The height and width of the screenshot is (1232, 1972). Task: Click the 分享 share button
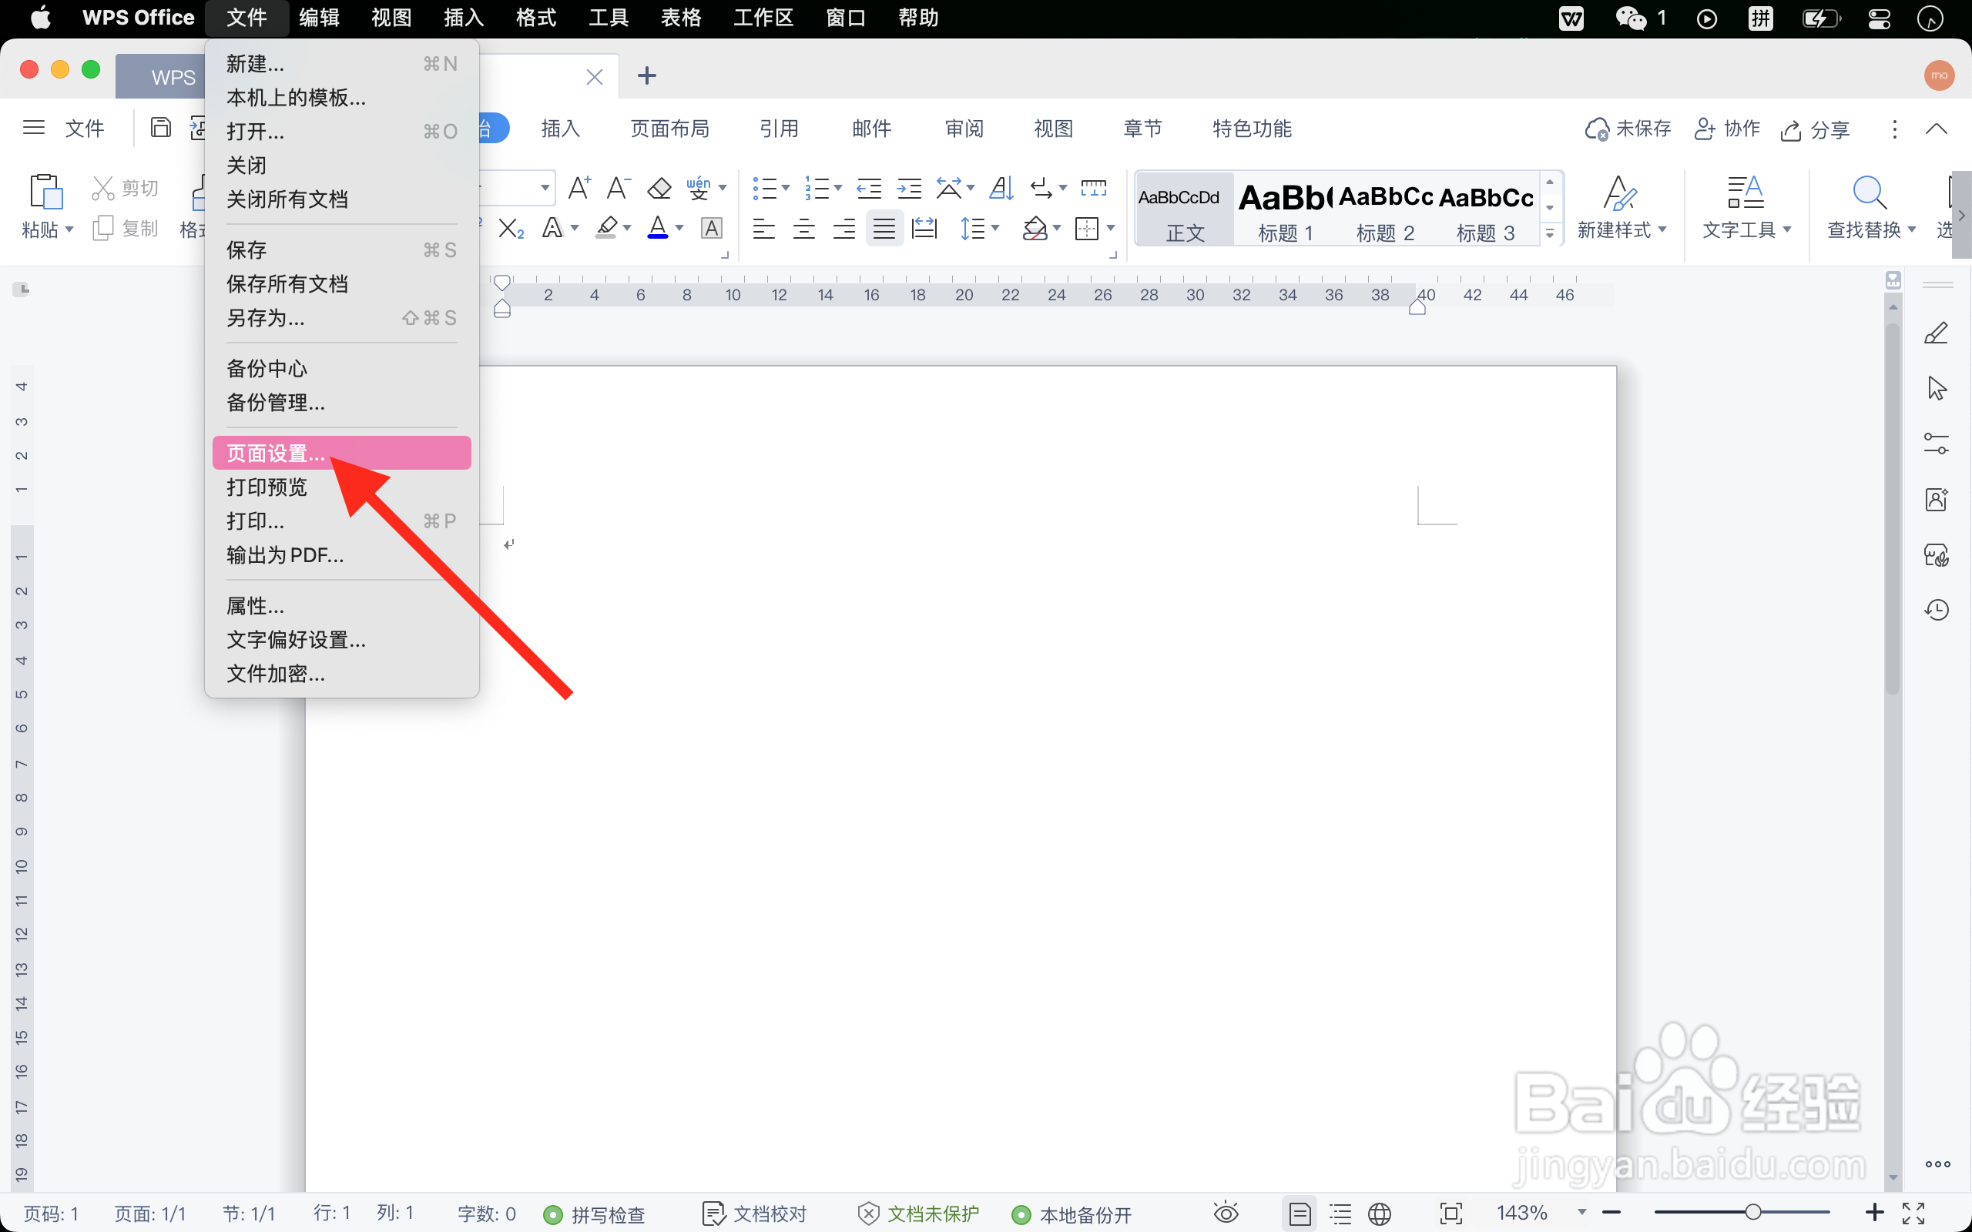1815,129
